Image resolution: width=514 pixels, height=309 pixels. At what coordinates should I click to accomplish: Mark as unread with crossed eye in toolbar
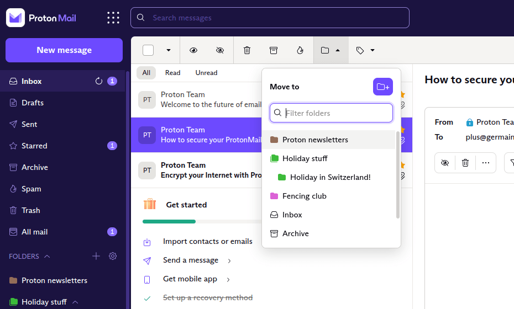[220, 50]
